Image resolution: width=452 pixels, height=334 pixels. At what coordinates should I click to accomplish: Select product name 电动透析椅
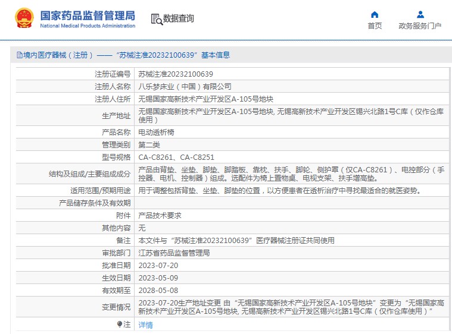tap(156, 133)
